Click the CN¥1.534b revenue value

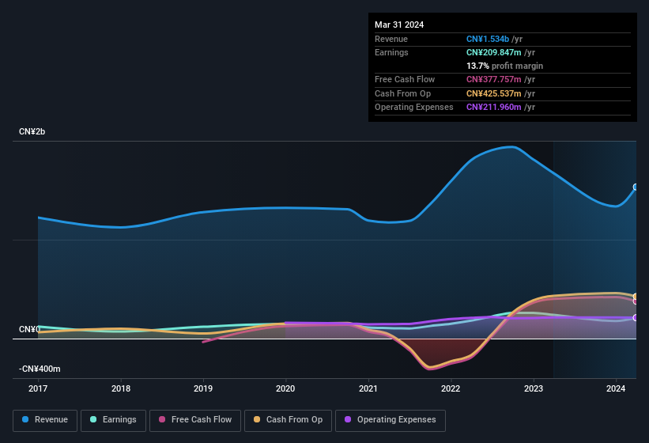pos(488,39)
